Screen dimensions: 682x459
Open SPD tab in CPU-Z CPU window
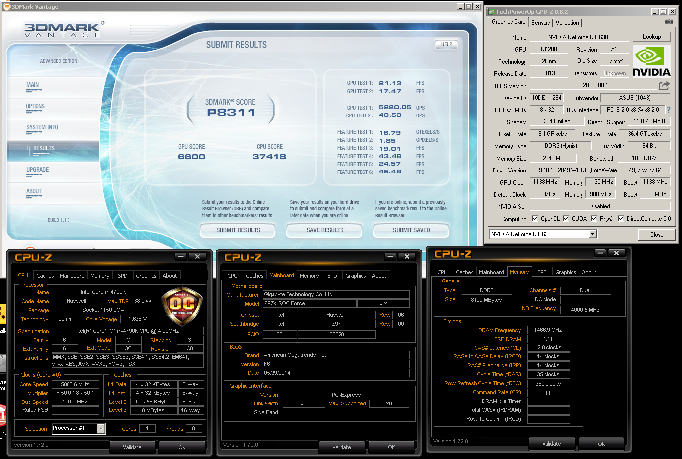(x=123, y=276)
